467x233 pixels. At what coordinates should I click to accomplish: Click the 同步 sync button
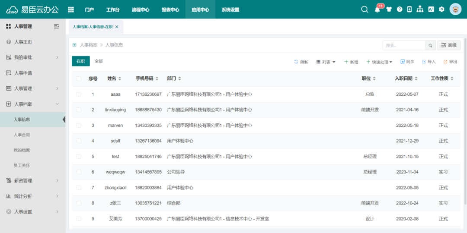point(407,62)
